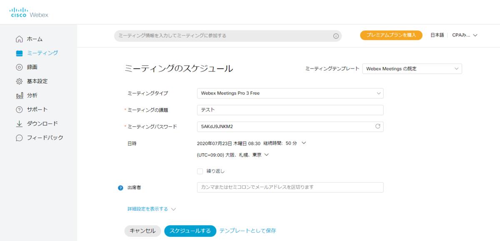
Task: Open the CPAみ... account menu
Action: point(465,35)
